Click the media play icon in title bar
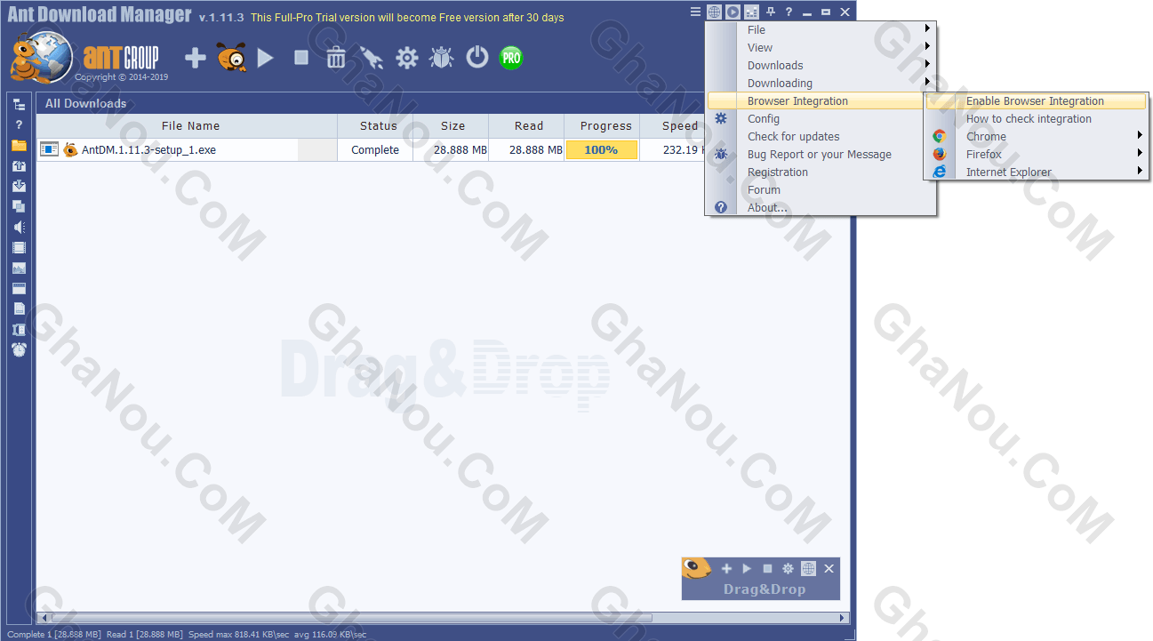The image size is (1153, 641). click(733, 12)
